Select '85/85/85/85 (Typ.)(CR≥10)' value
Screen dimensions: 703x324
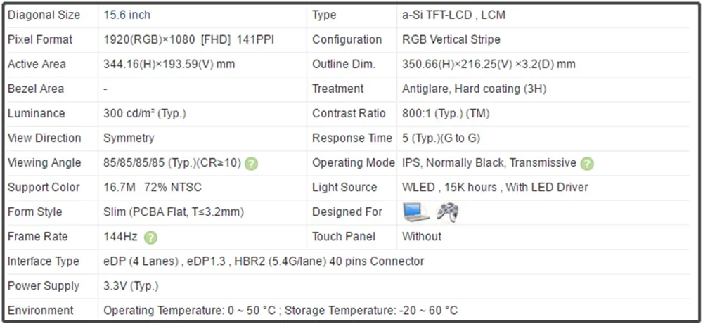tap(172, 162)
